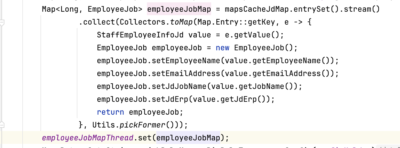Collapse the lambda block fold marker beside .collect line

[x=2, y=23]
